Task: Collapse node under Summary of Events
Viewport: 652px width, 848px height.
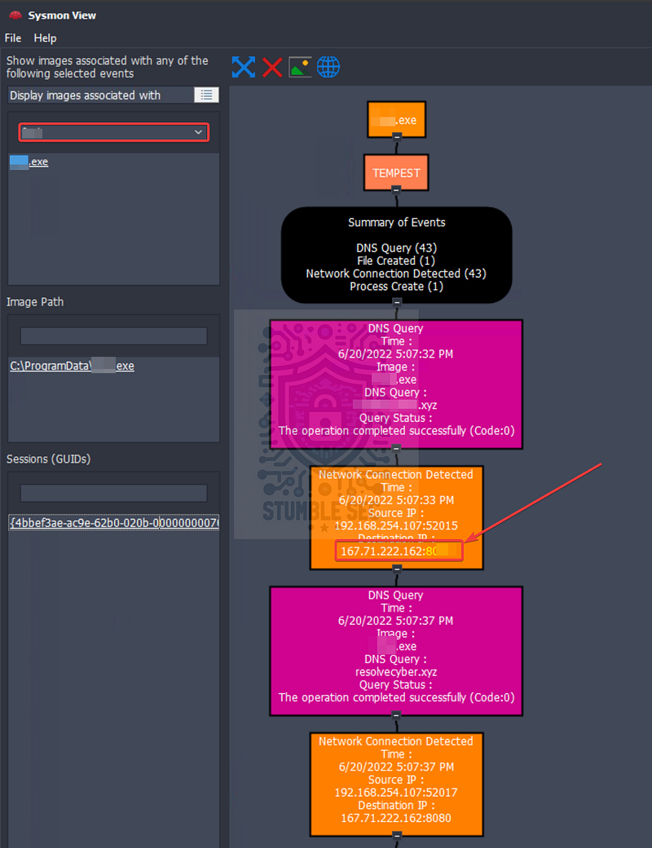Action: [397, 301]
